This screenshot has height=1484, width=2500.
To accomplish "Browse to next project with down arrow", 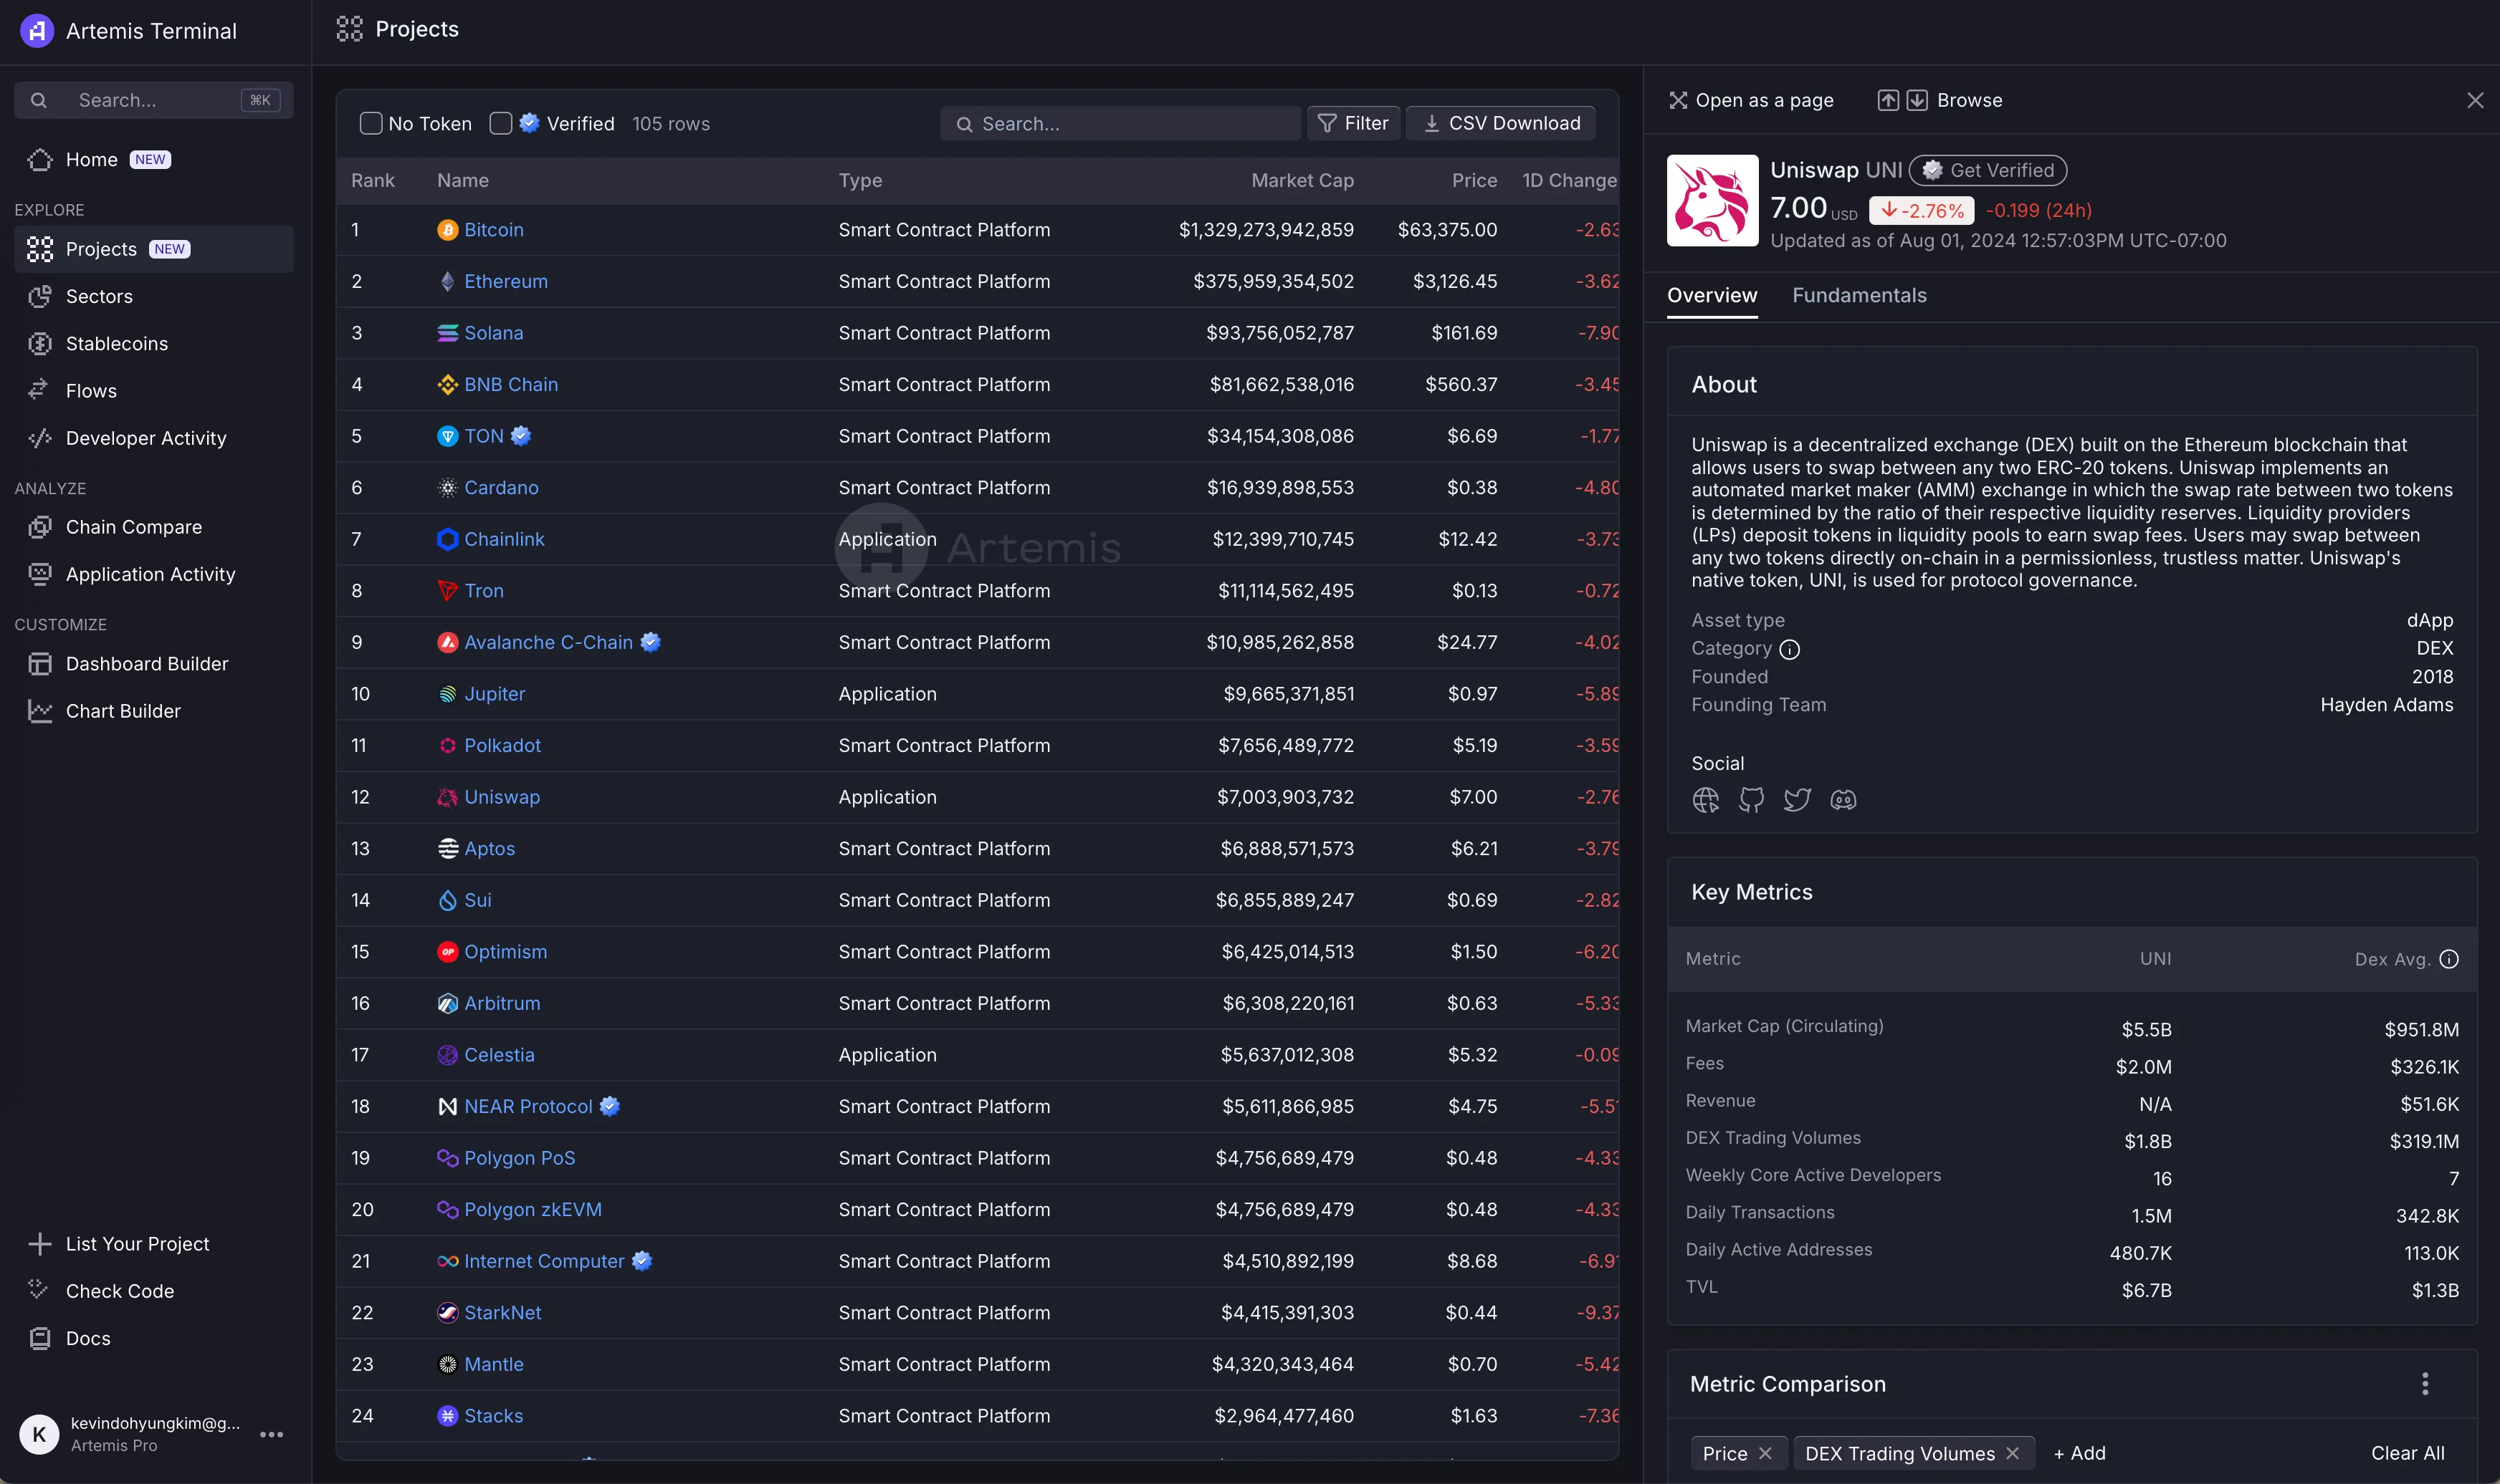I will coord(1917,100).
